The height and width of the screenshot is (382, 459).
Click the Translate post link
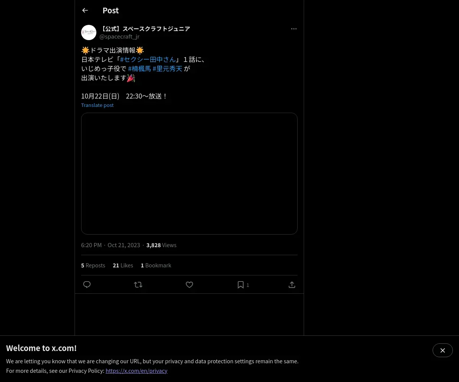97,105
